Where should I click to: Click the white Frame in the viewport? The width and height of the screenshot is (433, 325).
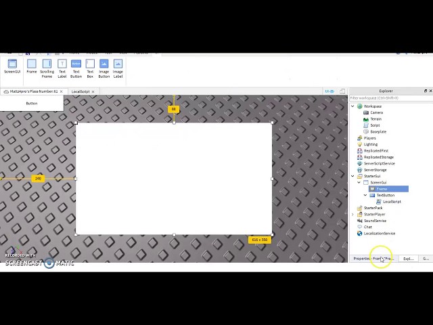tap(174, 179)
